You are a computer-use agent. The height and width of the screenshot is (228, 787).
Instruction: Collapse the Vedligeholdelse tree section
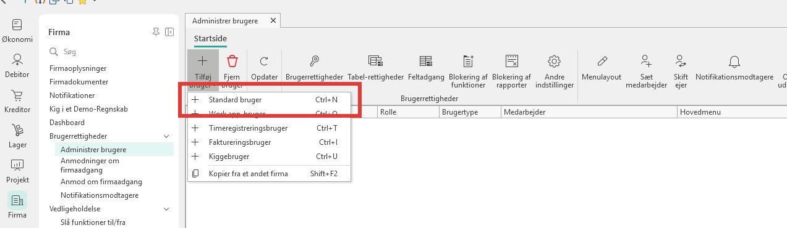point(166,209)
